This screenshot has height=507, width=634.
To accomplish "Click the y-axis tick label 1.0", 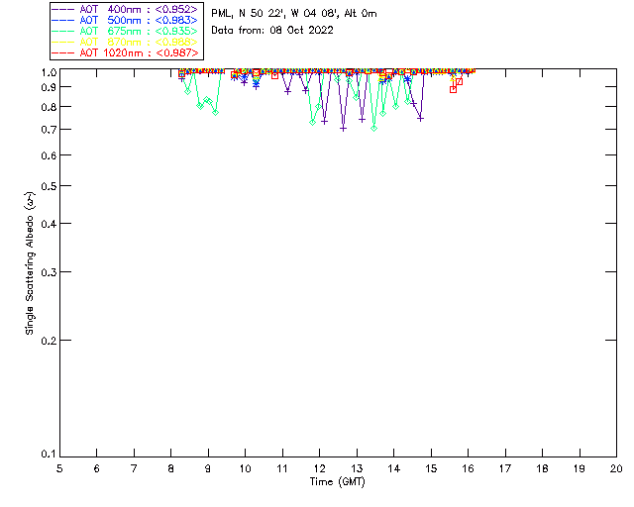I will [49, 72].
